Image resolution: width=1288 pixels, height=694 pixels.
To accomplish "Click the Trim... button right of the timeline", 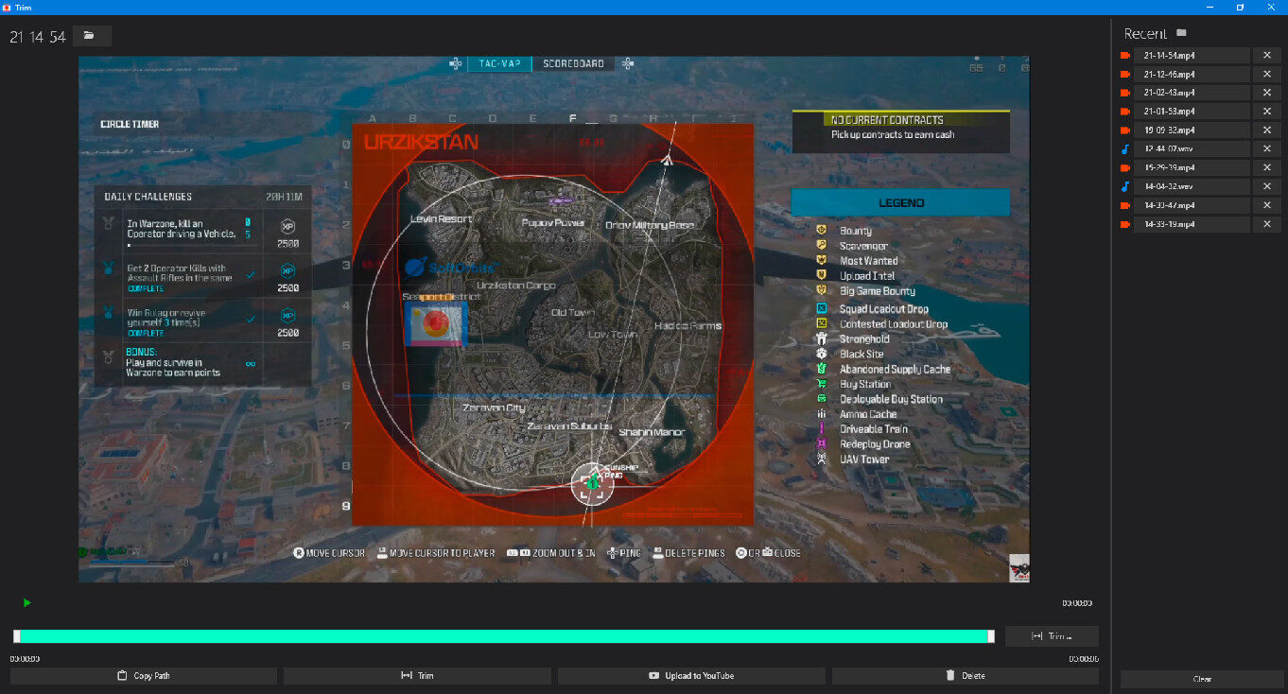I will coord(1052,636).
